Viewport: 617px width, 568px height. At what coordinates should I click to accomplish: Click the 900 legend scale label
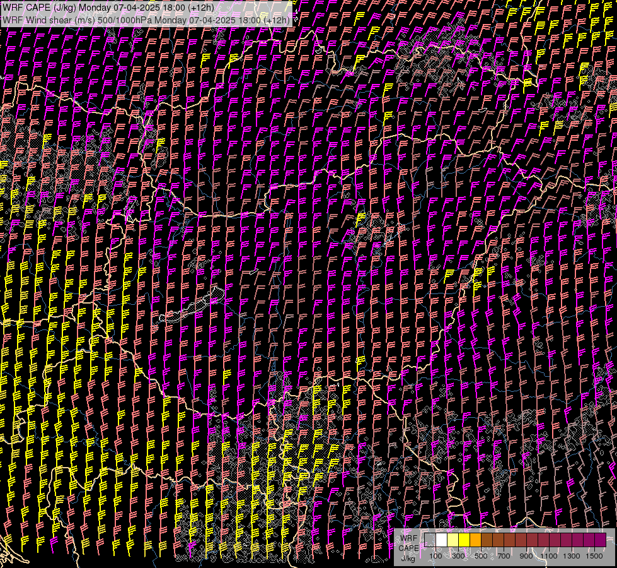(526, 556)
